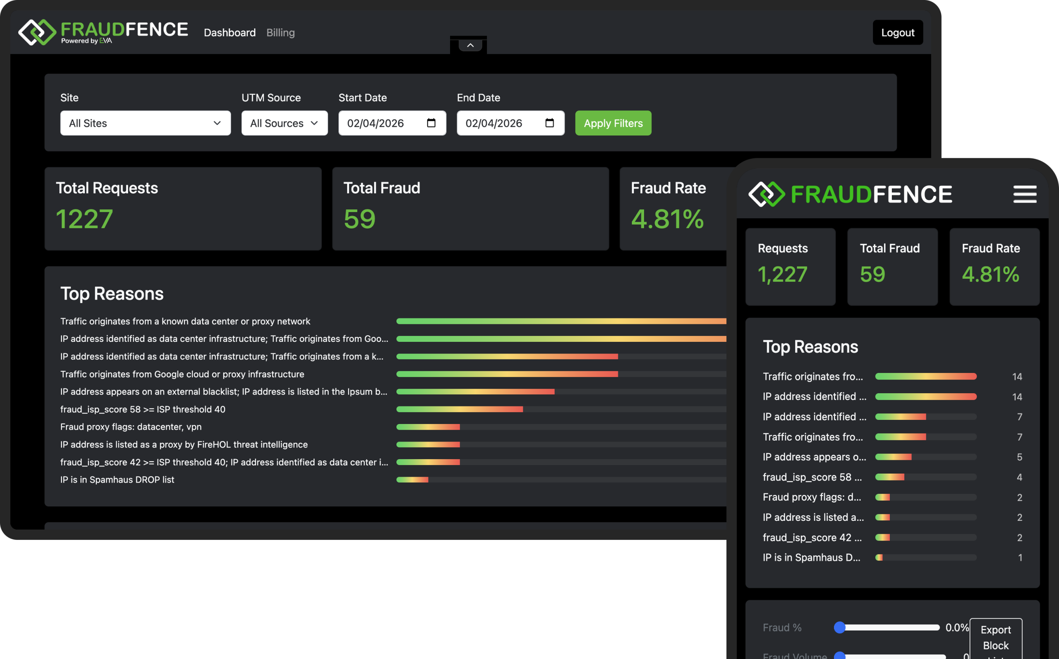Open the Start Date calendar picker icon

(x=431, y=123)
